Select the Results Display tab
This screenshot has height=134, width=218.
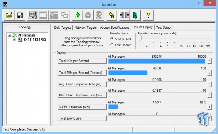coord(143,27)
